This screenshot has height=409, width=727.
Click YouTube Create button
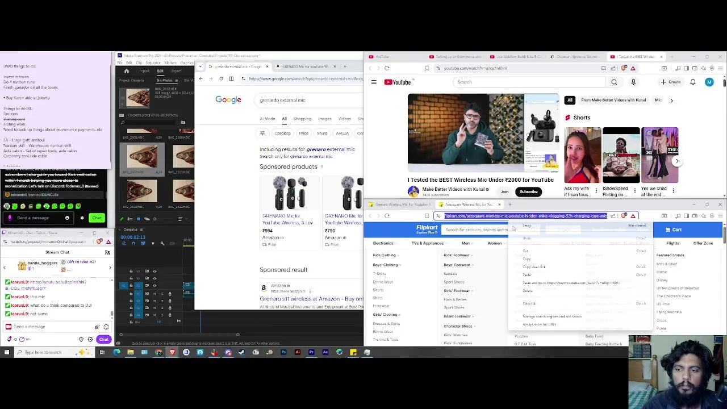click(671, 82)
